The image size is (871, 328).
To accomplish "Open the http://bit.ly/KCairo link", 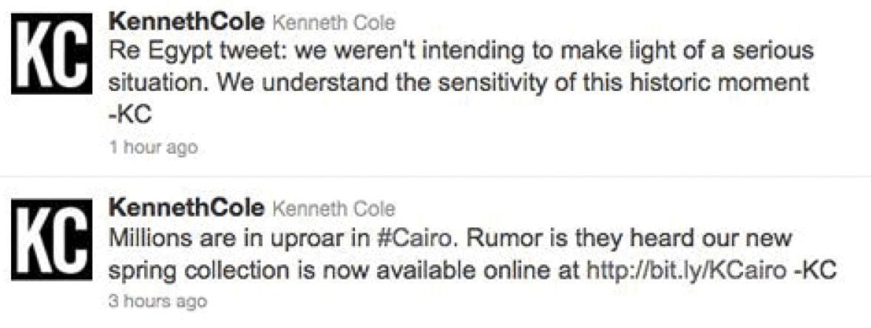I will coord(687,270).
